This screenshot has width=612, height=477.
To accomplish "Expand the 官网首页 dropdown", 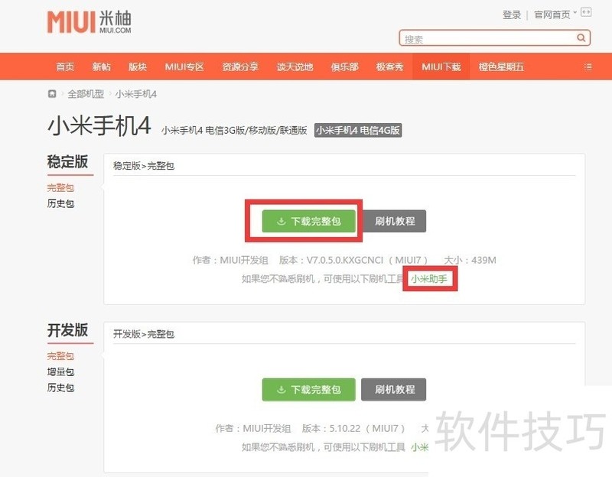I will pyautogui.click(x=555, y=15).
